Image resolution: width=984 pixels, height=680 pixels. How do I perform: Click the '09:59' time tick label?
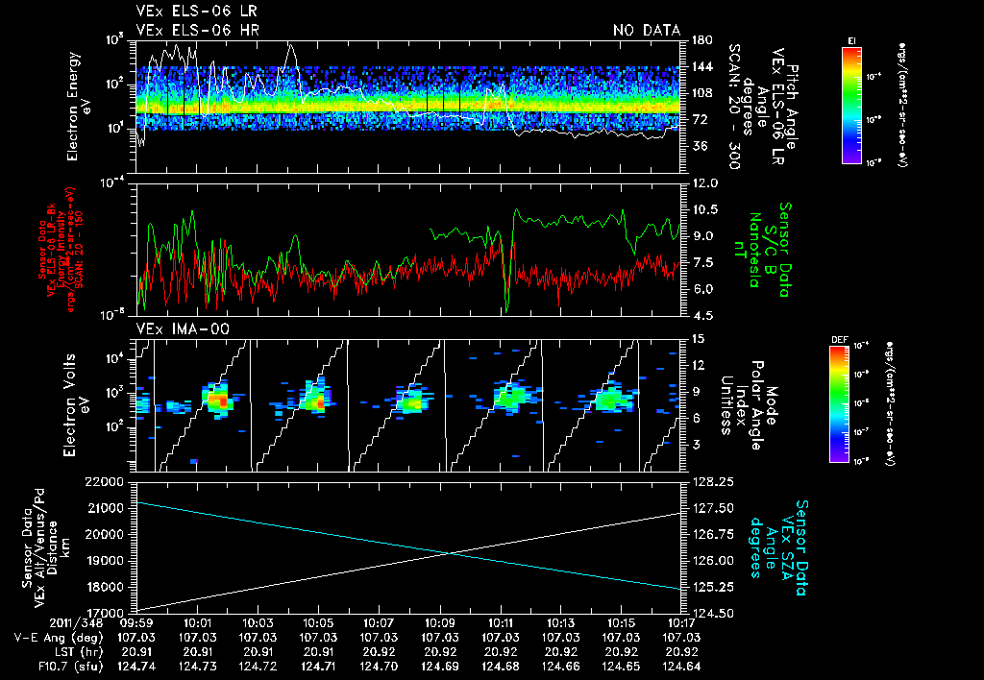[x=136, y=623]
